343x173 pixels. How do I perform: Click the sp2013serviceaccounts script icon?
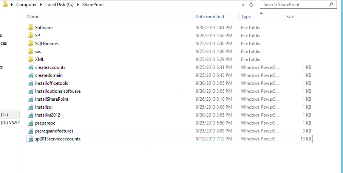(x=31, y=139)
